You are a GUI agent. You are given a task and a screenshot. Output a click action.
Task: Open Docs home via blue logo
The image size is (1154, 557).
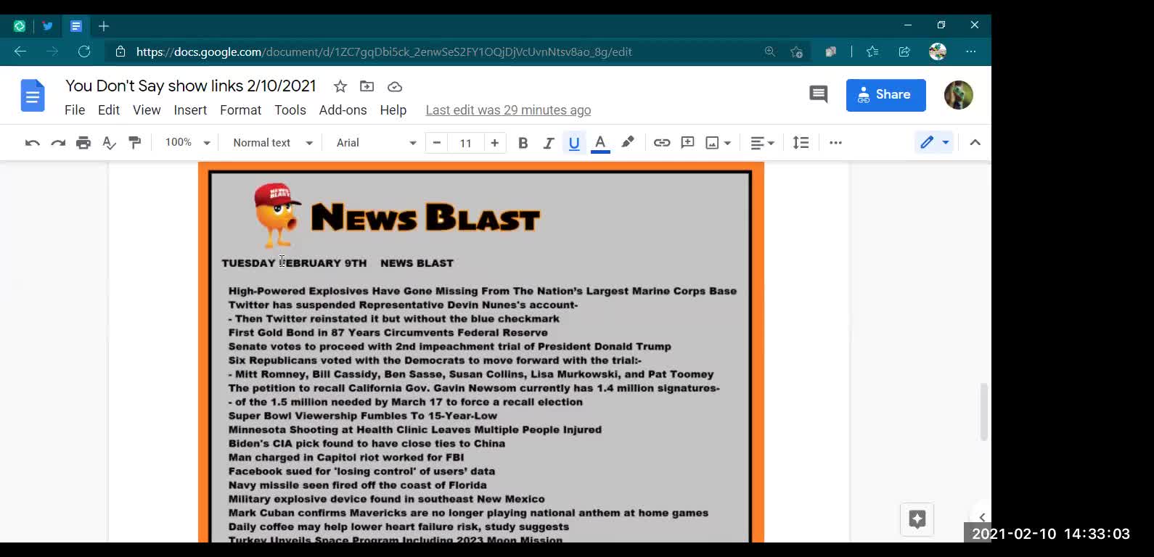[33, 95]
